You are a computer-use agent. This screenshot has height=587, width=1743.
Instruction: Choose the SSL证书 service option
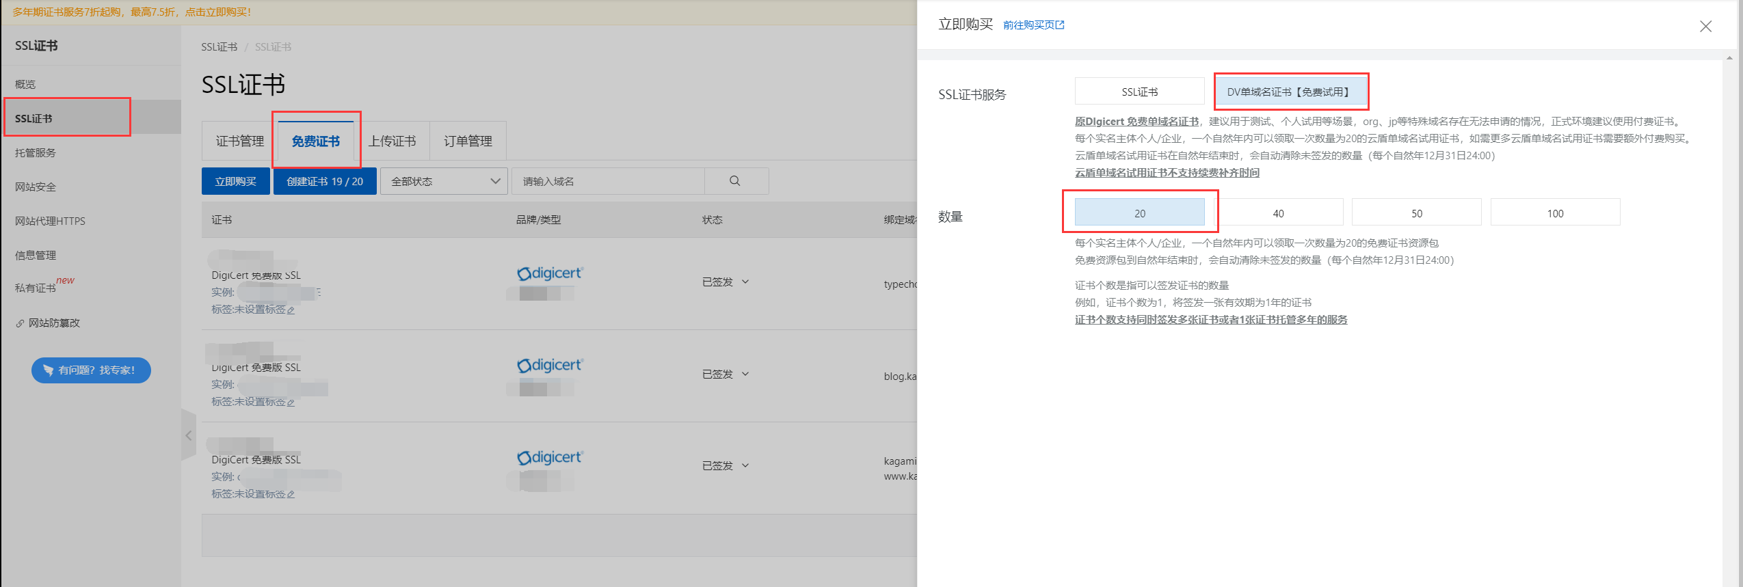1139,92
